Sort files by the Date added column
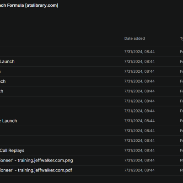This screenshot has width=183, height=183. [x=135, y=38]
